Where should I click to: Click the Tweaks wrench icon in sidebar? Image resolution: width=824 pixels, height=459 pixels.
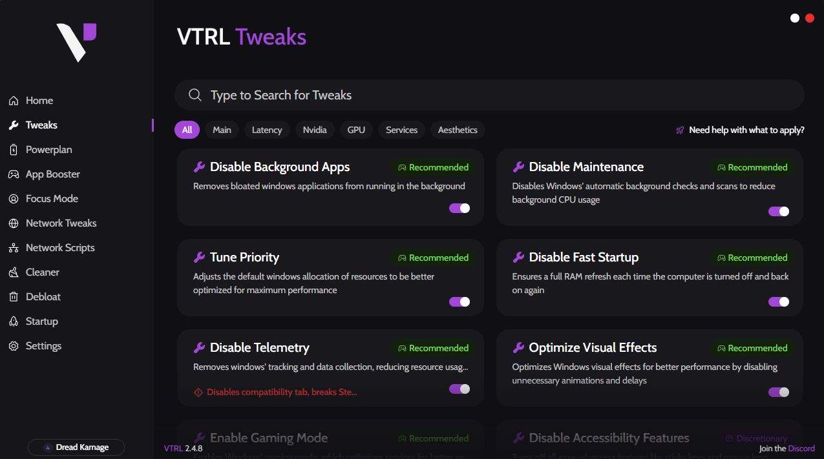[13, 125]
